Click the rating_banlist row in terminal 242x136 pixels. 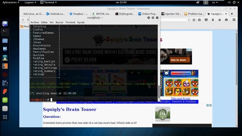[x=44, y=62]
